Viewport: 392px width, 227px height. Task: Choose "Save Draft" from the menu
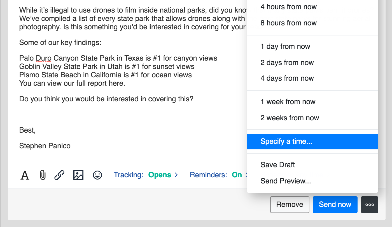(277, 165)
